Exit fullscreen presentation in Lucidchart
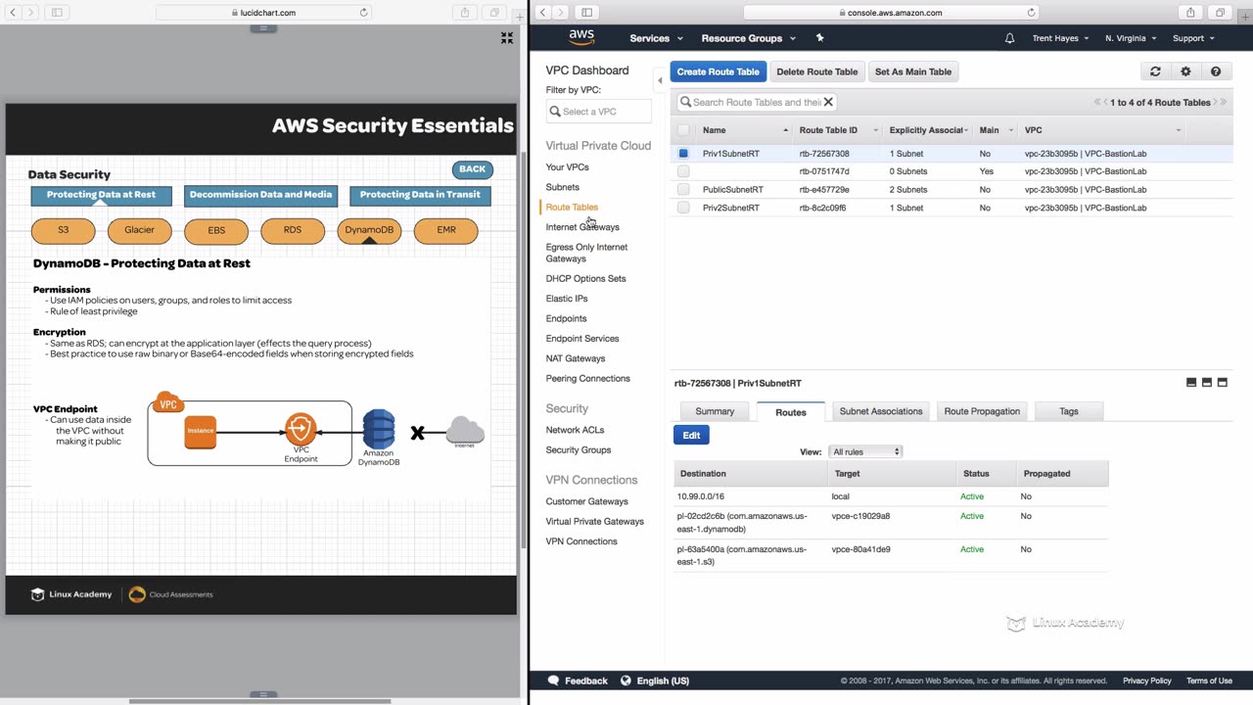This screenshot has width=1253, height=705. click(506, 37)
